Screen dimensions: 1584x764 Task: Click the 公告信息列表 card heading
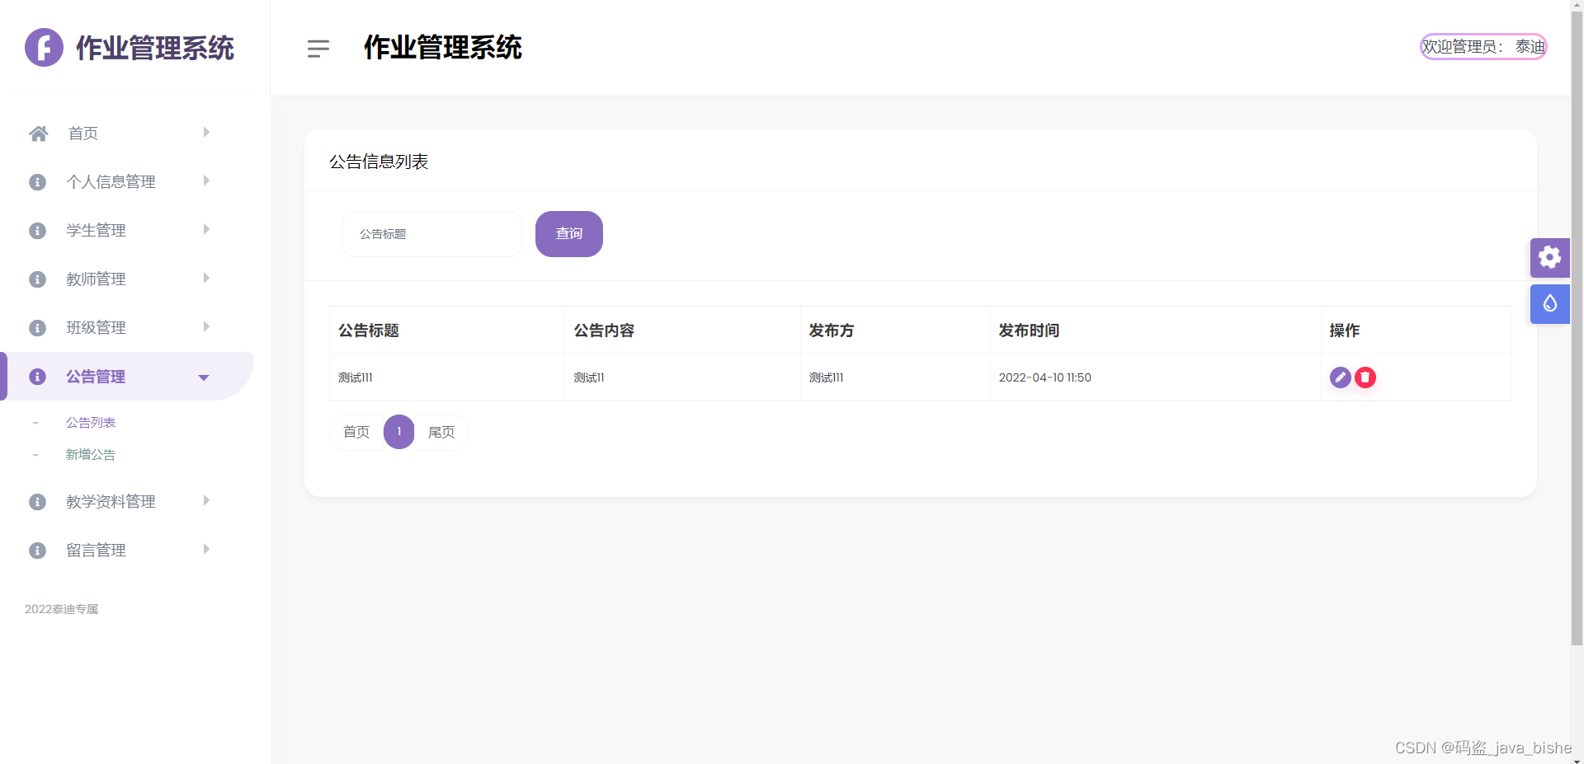coord(379,162)
